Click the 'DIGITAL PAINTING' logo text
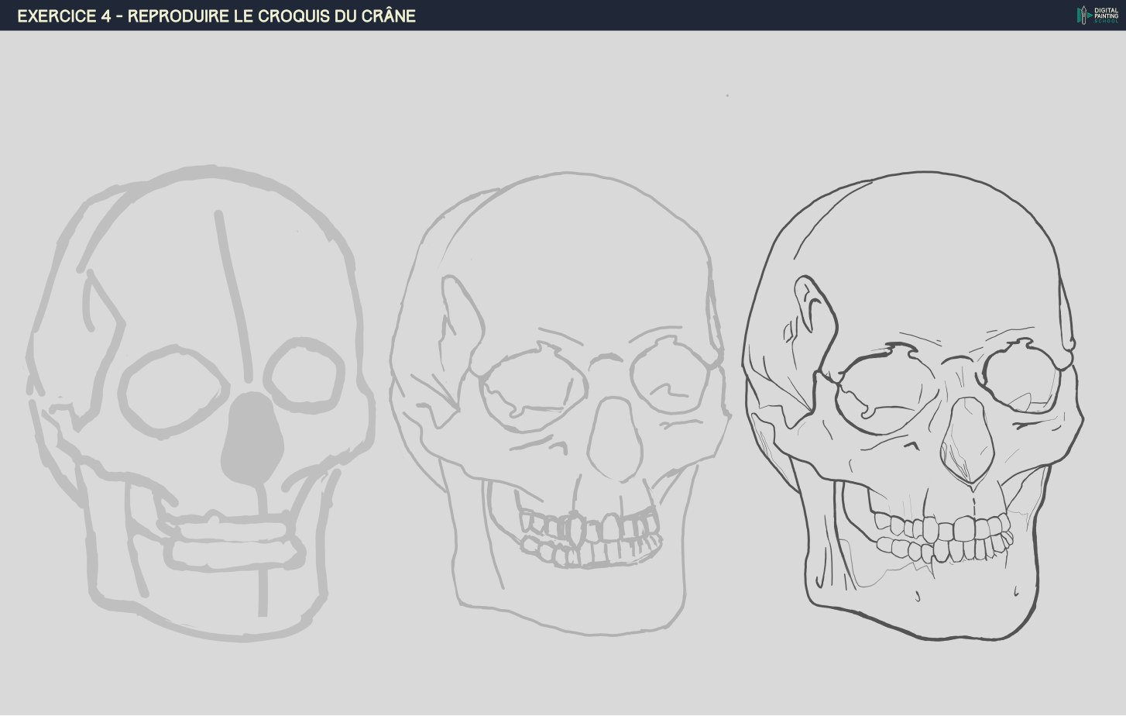The width and height of the screenshot is (1126, 716). tap(1106, 12)
